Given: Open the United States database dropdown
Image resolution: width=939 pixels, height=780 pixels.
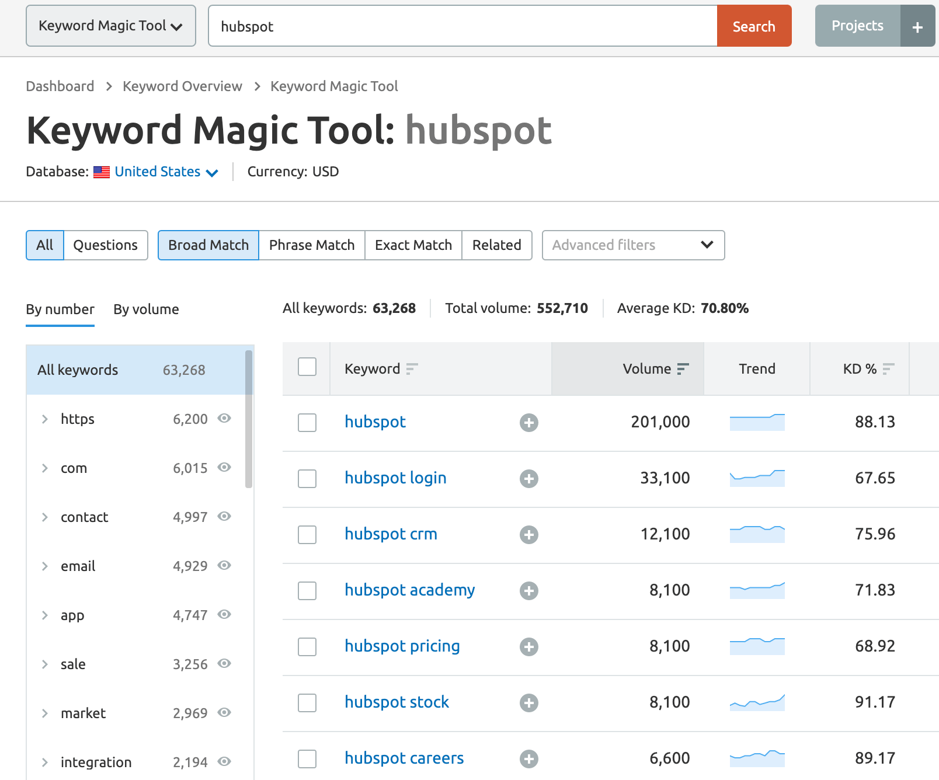Looking at the screenshot, I should click(x=166, y=172).
